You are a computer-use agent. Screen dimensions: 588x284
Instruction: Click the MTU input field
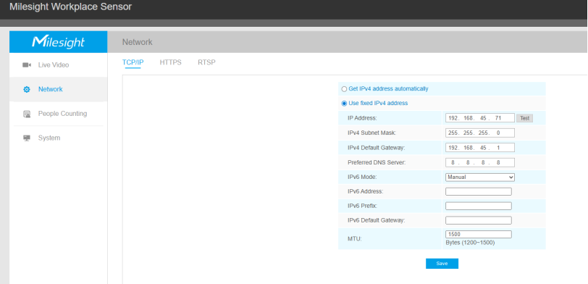479,235
